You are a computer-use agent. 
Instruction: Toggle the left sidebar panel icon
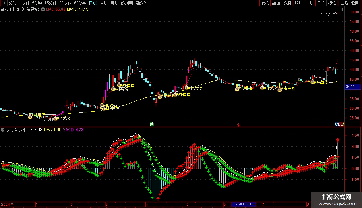[x=4, y=3]
